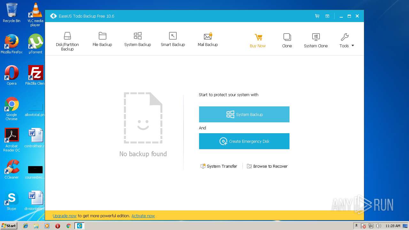Click Browse to Recover

click(267, 166)
